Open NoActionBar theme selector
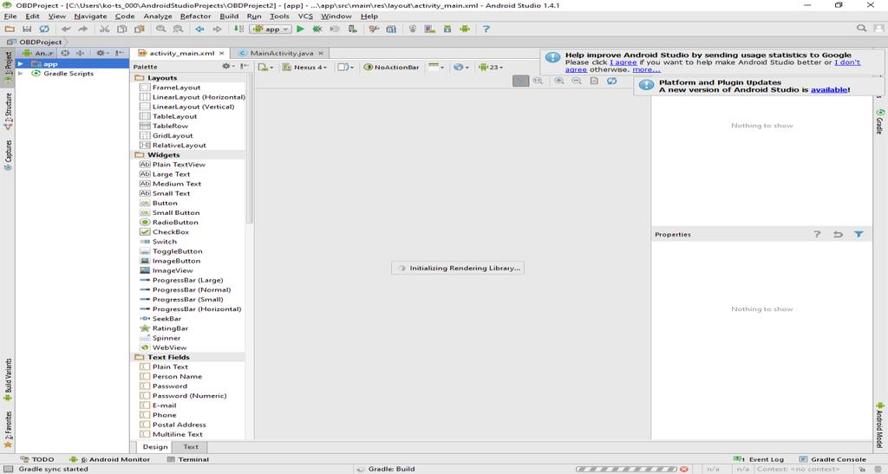The image size is (888, 474). (x=391, y=67)
